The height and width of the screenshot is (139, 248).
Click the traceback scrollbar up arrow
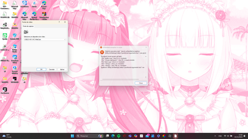click(x=146, y=56)
